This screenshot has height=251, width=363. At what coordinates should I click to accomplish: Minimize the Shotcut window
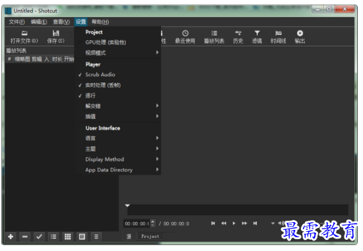pos(317,9)
